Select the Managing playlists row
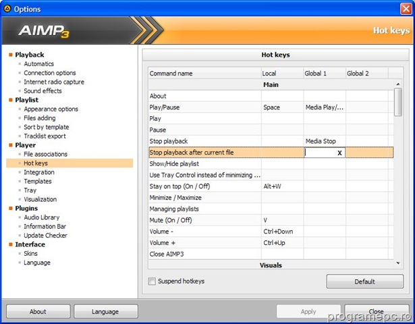Viewport: 415px width, 324px height. (x=271, y=209)
